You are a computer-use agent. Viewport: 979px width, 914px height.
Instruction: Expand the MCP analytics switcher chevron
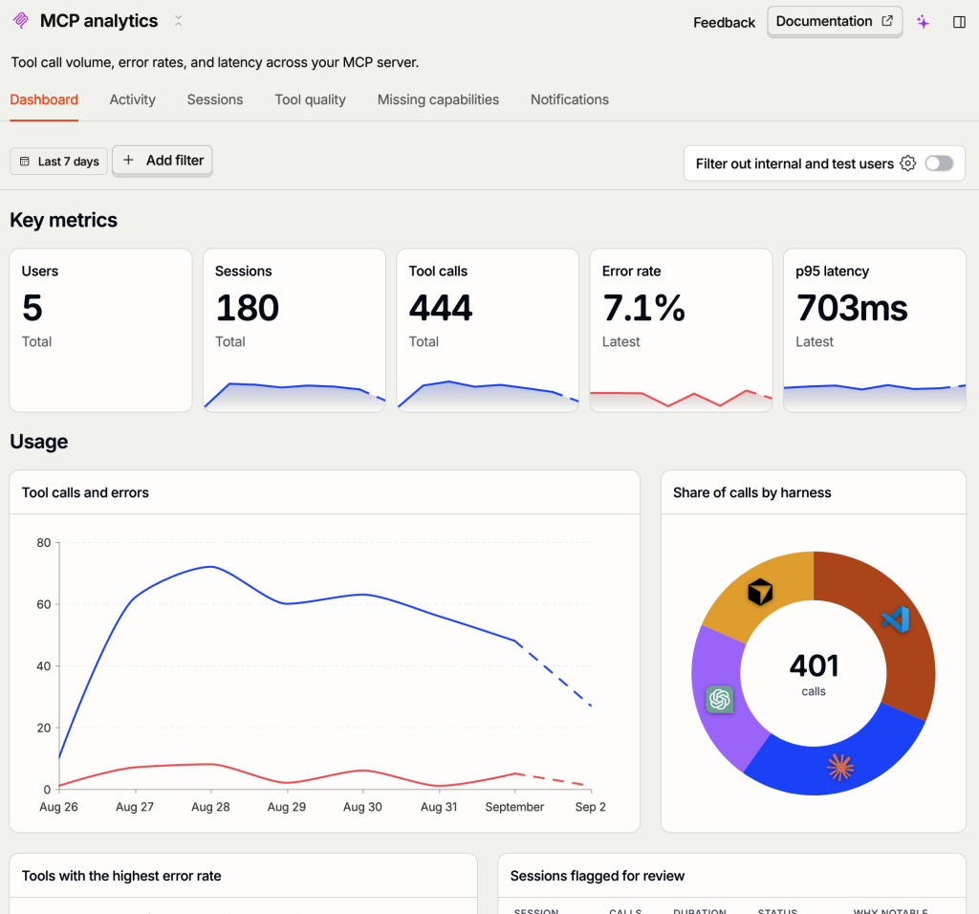tap(178, 21)
